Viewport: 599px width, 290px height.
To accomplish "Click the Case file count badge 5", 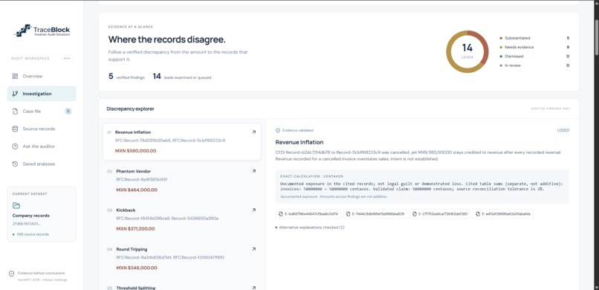I will [x=68, y=112].
